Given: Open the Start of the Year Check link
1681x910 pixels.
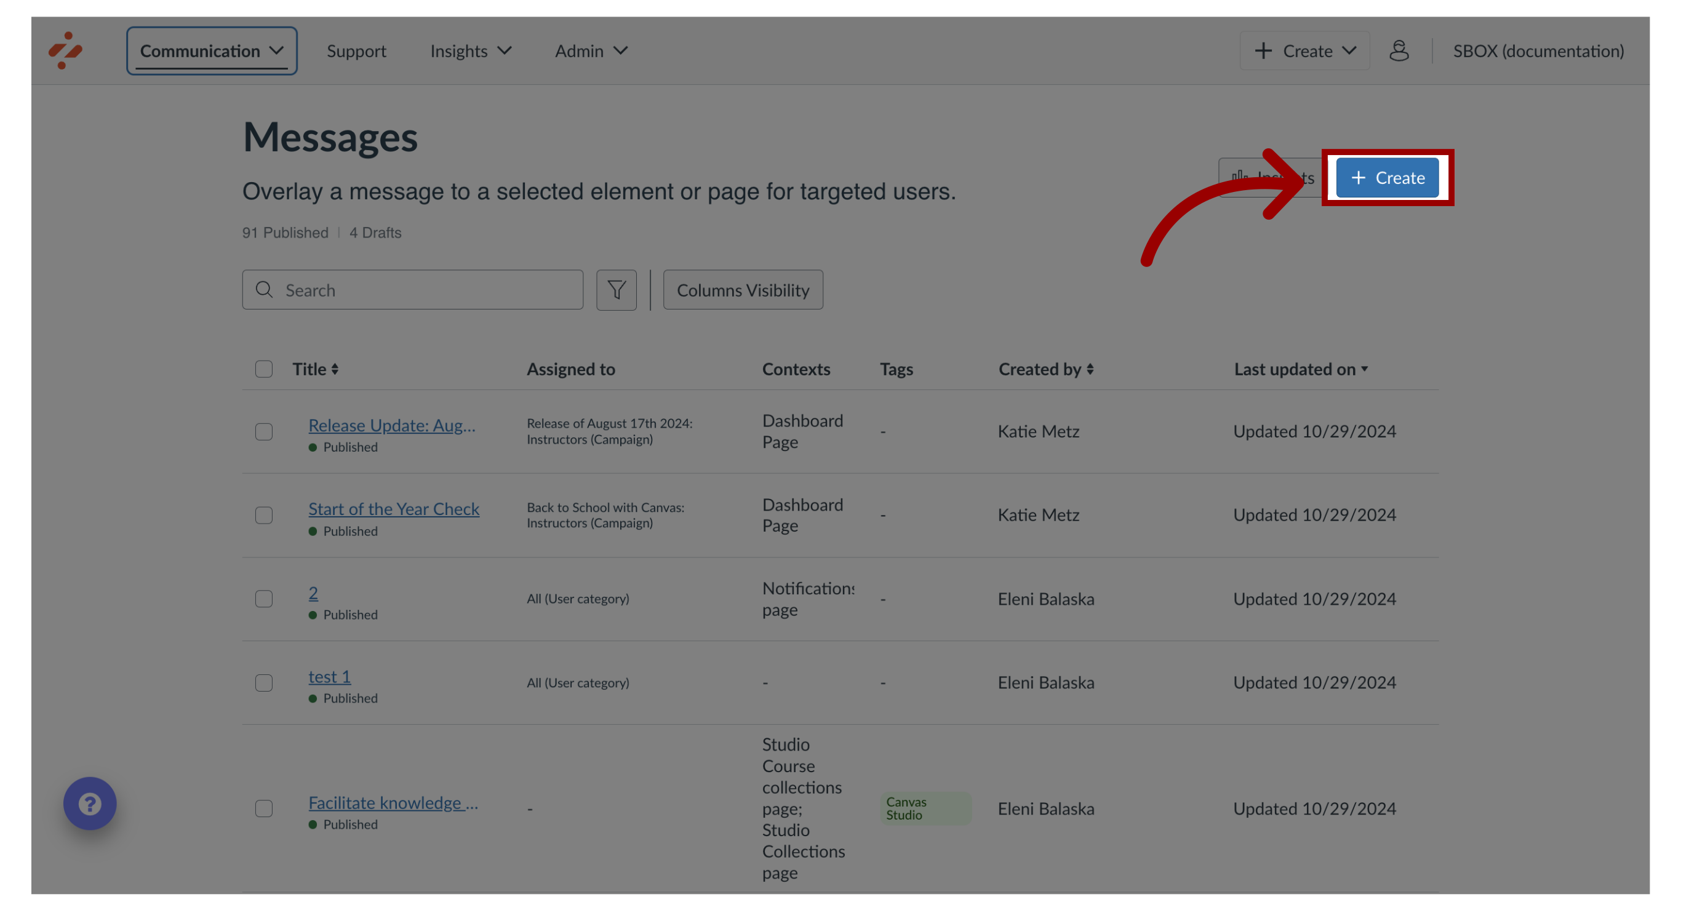Looking at the screenshot, I should [x=394, y=509].
